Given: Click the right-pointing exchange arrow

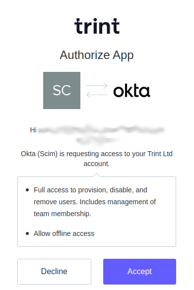Looking at the screenshot, I should click(x=97, y=86).
